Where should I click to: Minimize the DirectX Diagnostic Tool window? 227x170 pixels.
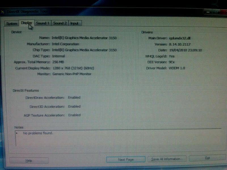coord(208,12)
